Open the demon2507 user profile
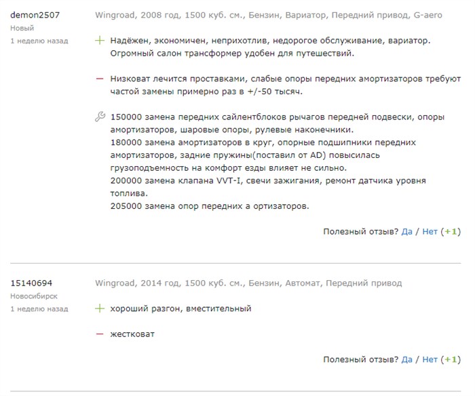The width and height of the screenshot is (475, 396). (x=35, y=15)
